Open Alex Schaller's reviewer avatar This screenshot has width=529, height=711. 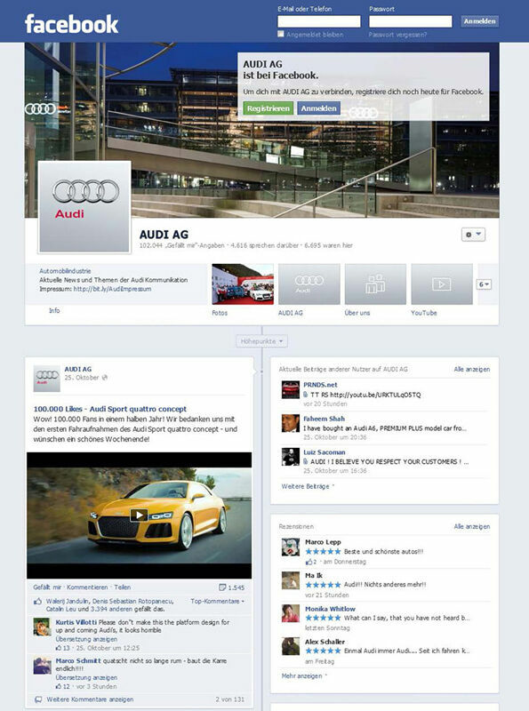tap(291, 647)
